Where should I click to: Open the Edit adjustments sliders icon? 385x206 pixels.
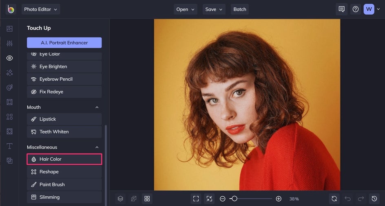pos(9,44)
